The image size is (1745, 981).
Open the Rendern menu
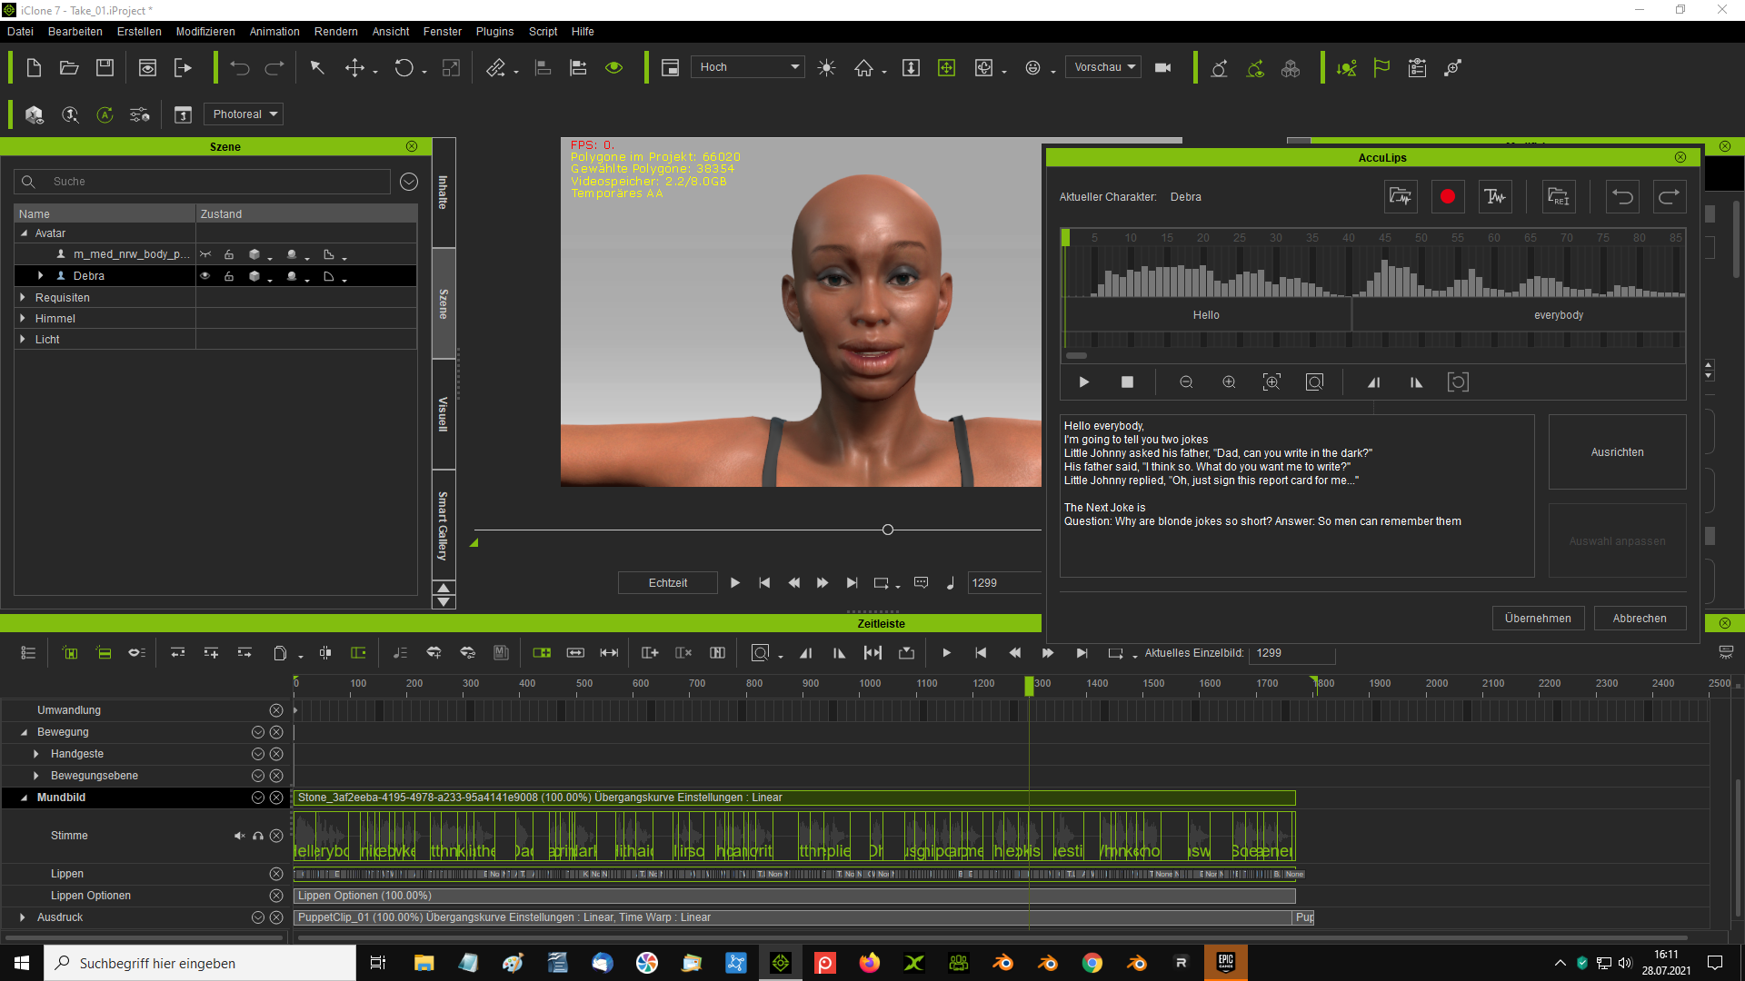click(336, 32)
